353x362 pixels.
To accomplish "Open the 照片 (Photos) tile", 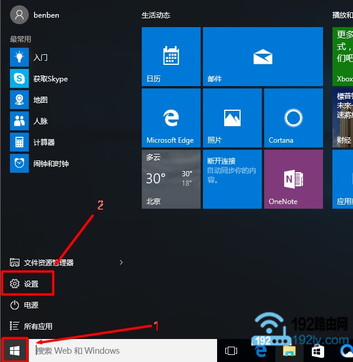I will click(x=232, y=118).
